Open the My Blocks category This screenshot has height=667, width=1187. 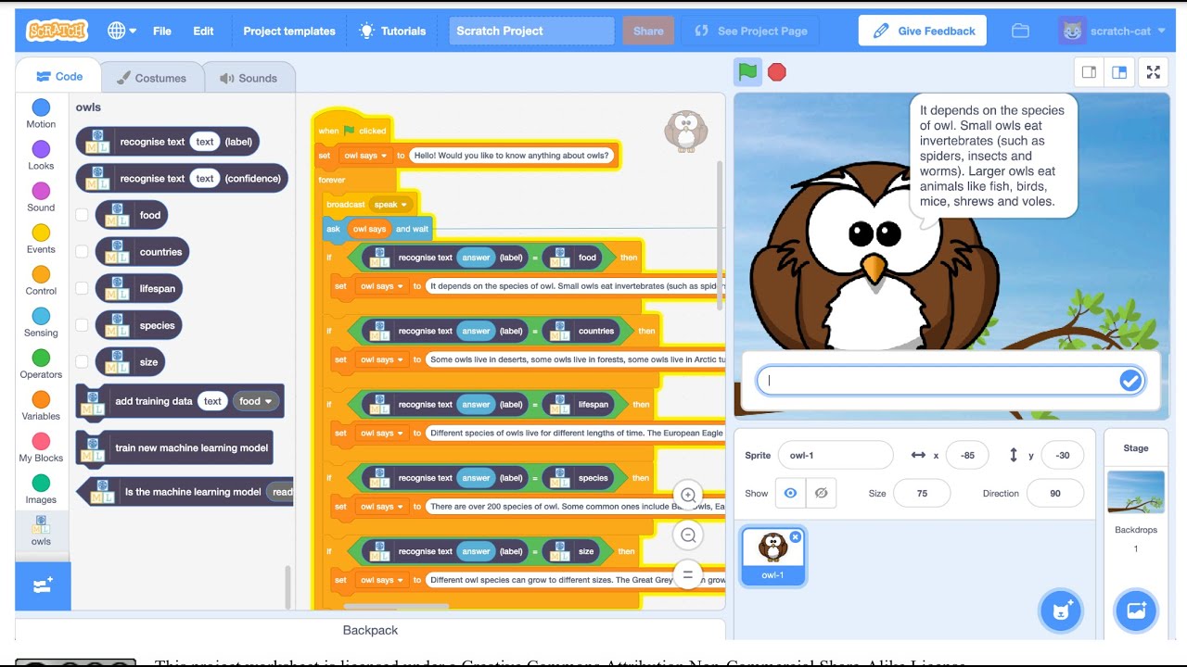click(41, 447)
